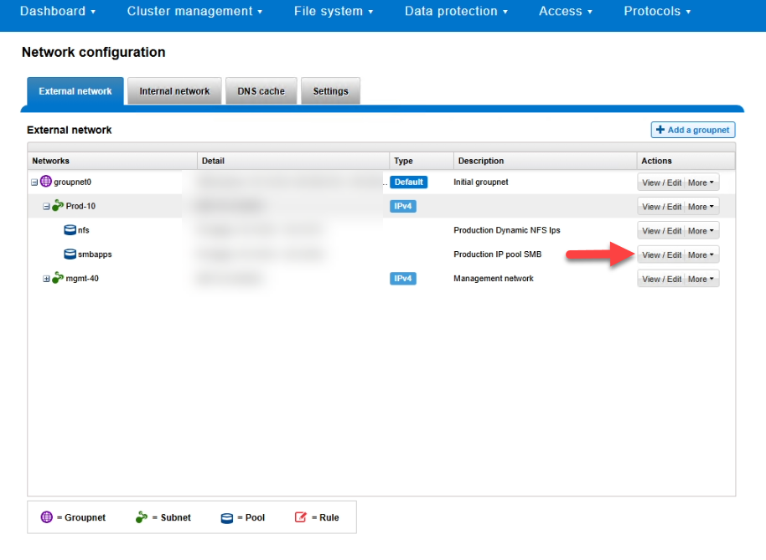Click View / Edit for smbapps
Screen dimensions: 766x560
[661, 255]
